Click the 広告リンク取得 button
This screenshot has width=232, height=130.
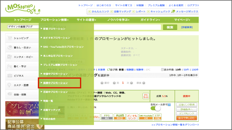tap(187, 105)
